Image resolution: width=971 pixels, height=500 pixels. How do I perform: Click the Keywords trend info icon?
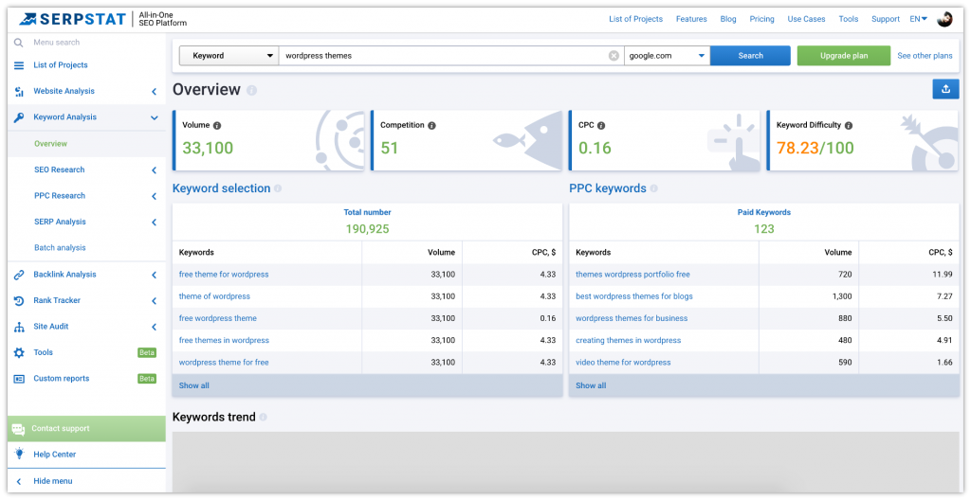click(264, 418)
